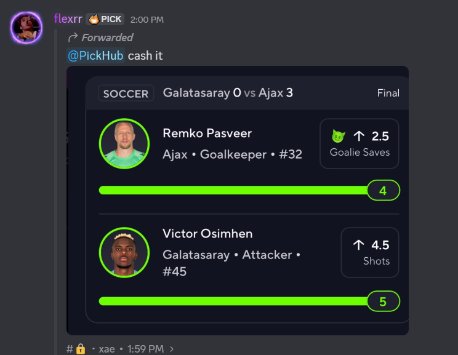Open the flexrr username profile
The image size is (458, 355).
pyautogui.click(x=68, y=19)
